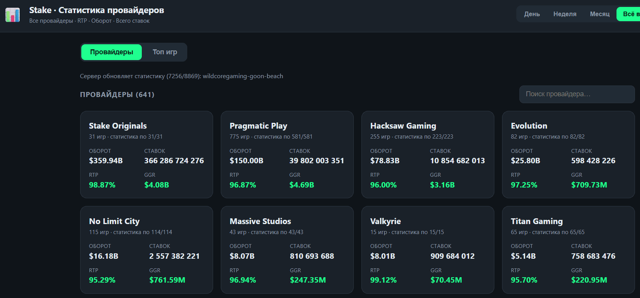Click Valkyrie bets count 909 684 012
The image size is (640, 298).
coord(453,256)
